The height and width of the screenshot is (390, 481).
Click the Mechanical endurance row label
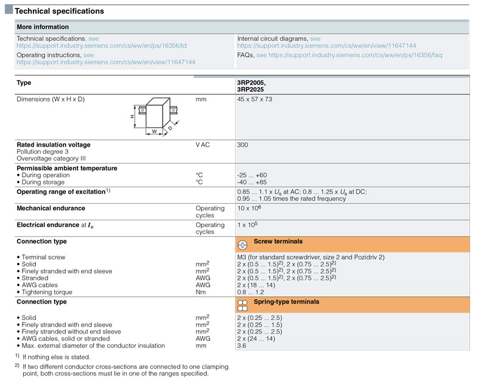[x=50, y=208]
